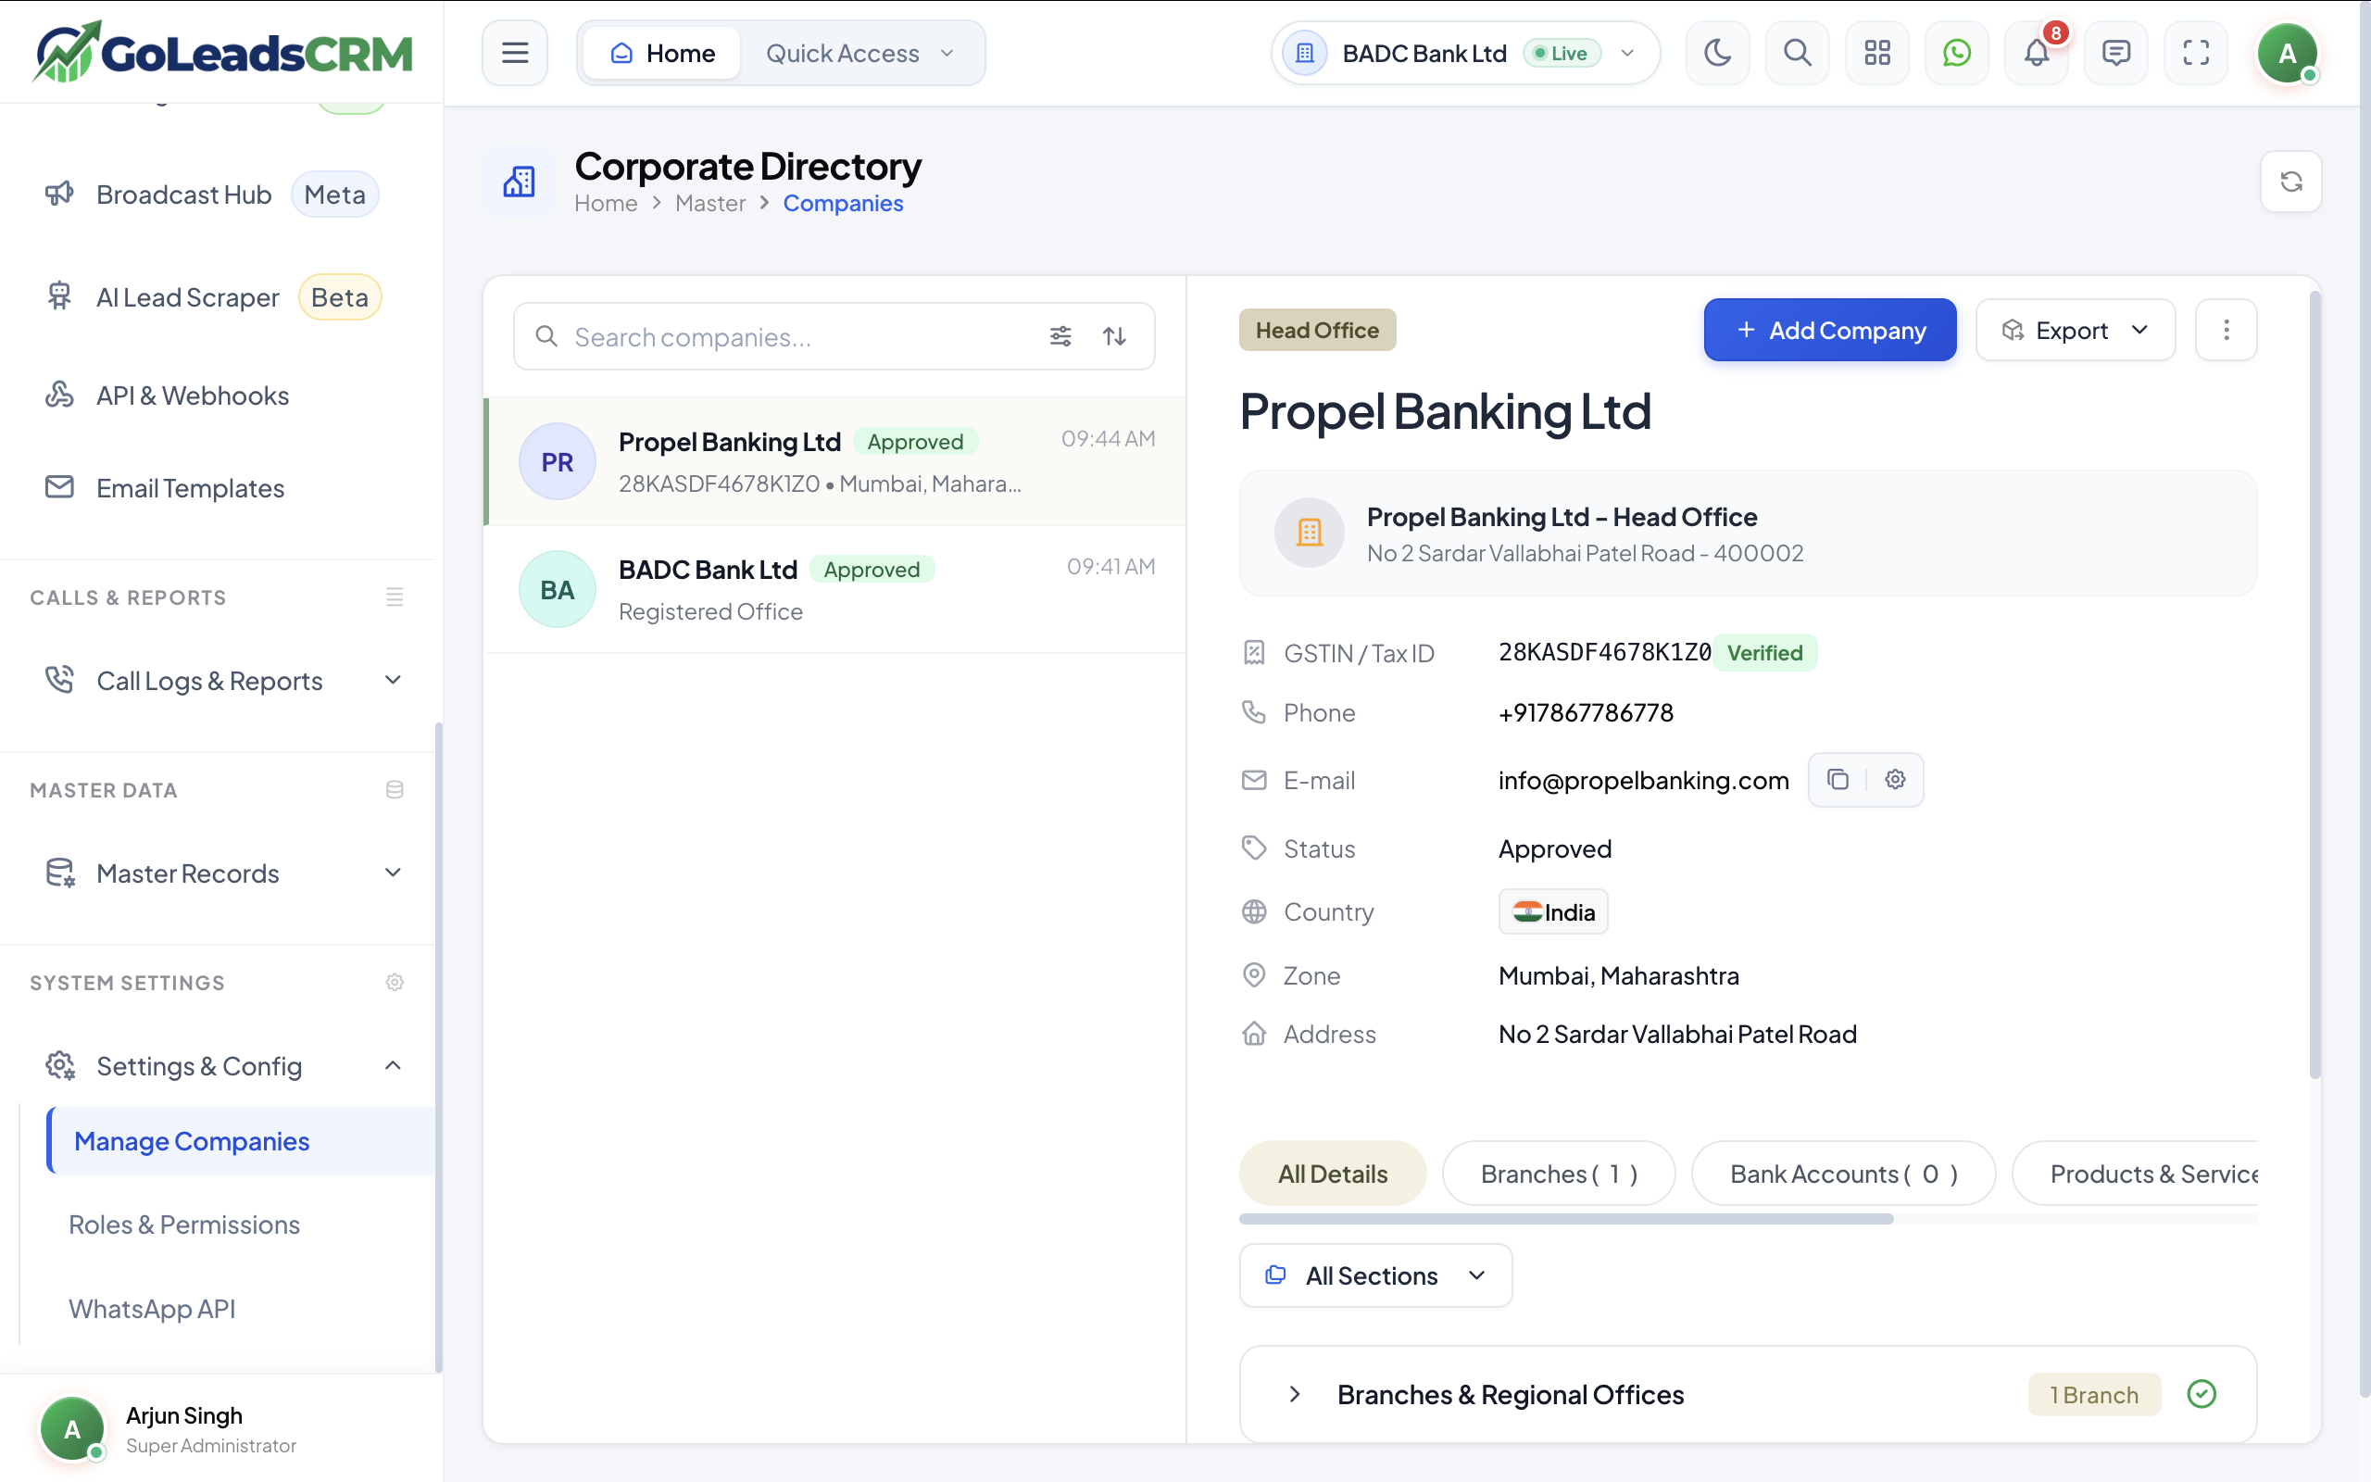Open filter options in company search

(x=1060, y=336)
